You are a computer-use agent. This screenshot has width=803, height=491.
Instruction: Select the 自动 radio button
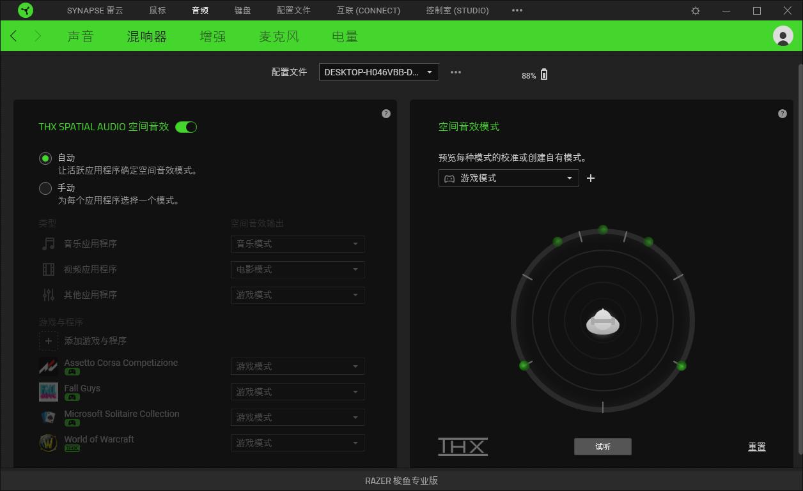[x=44, y=158]
